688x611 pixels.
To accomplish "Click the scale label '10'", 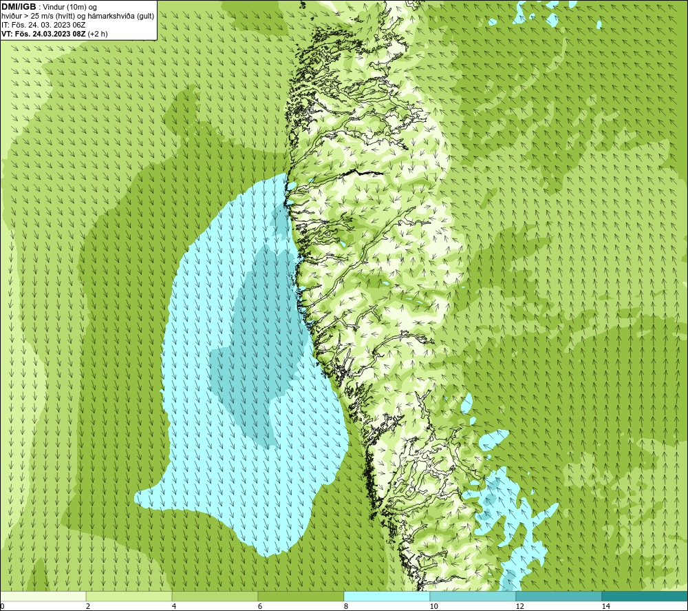I will click(433, 606).
